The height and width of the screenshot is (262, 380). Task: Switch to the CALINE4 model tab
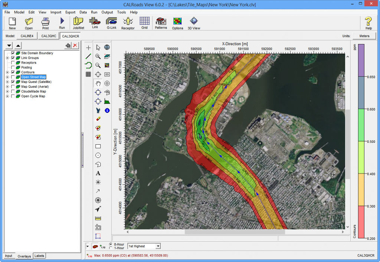point(27,36)
